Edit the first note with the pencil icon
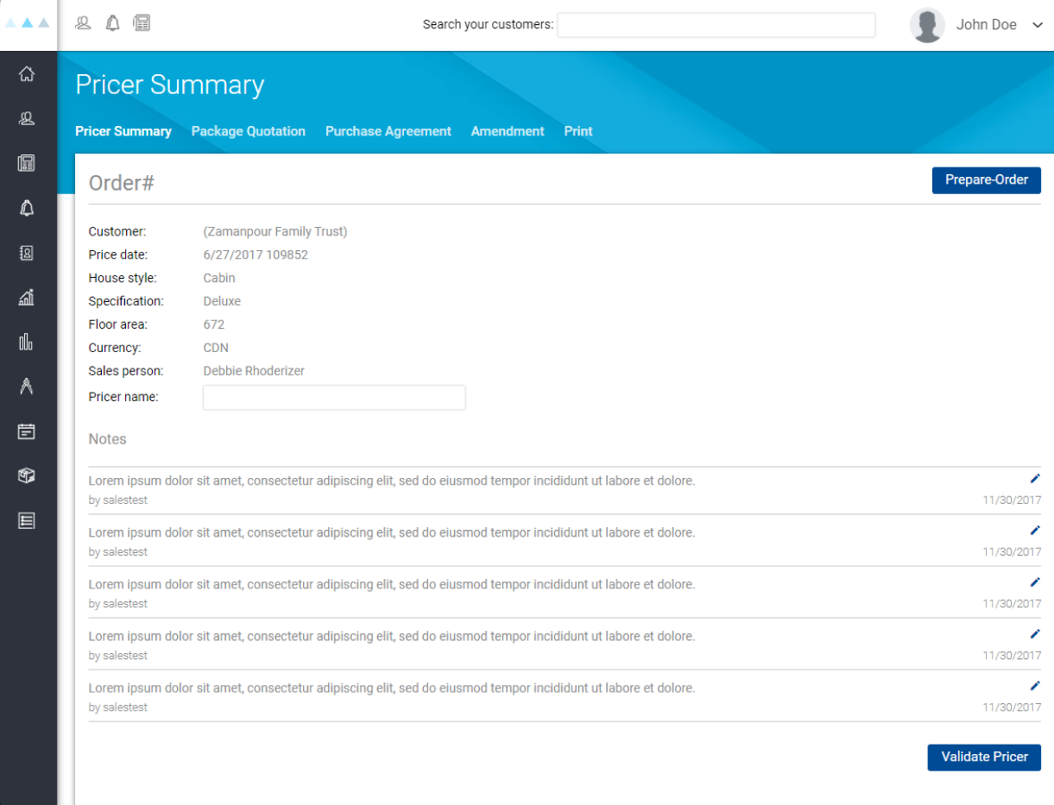The image size is (1054, 805). pos(1034,479)
